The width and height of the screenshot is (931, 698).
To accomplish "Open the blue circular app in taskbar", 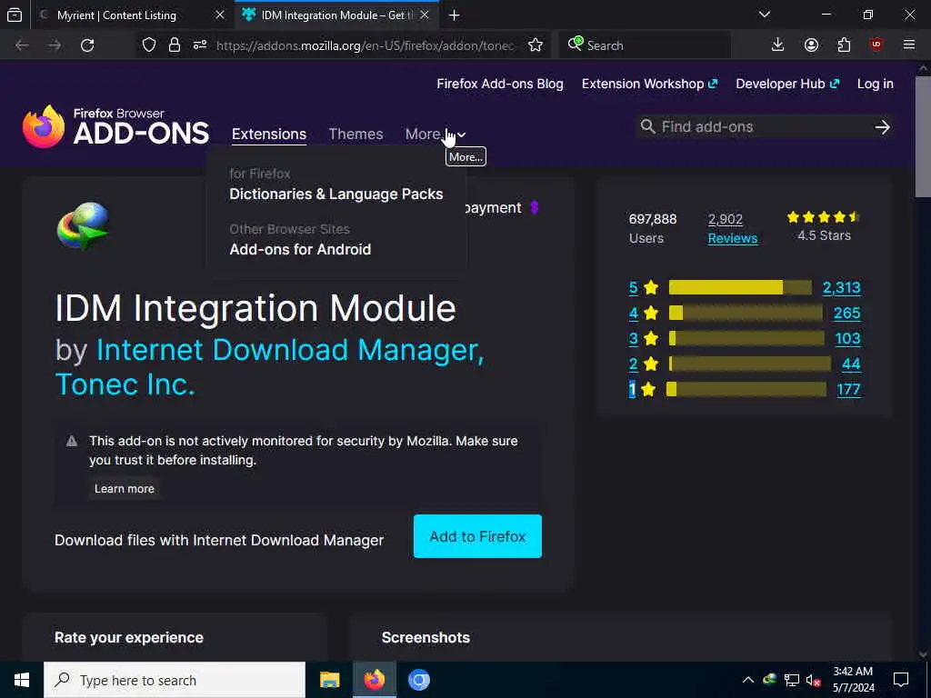I will (x=418, y=680).
